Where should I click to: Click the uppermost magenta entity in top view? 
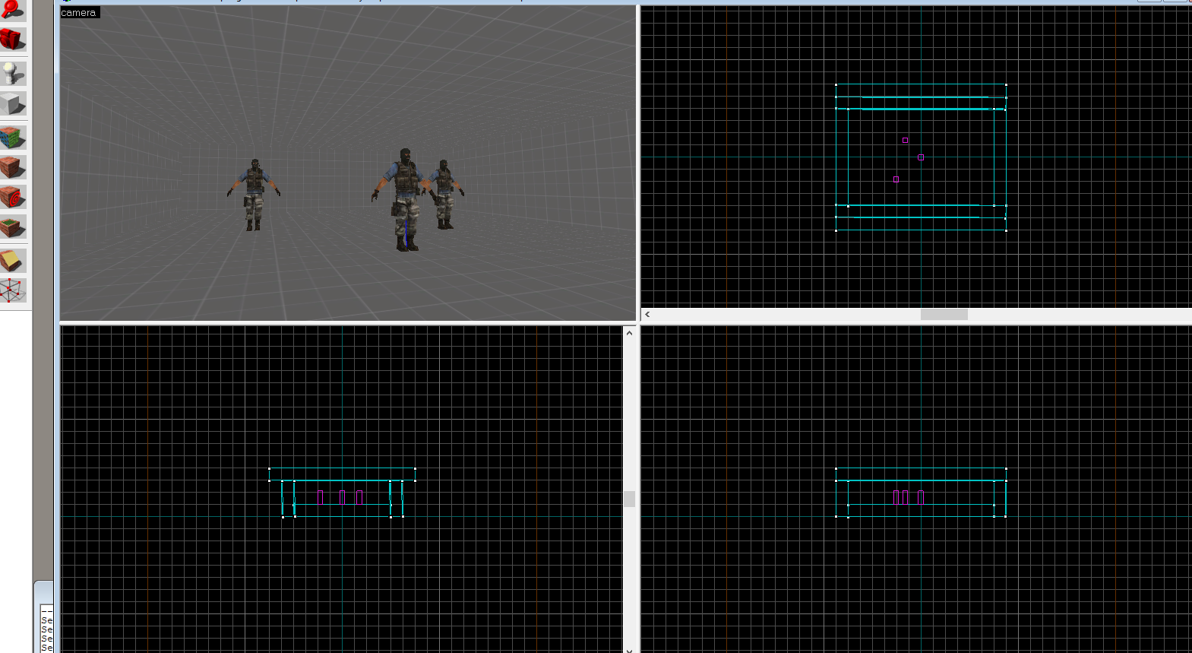[x=905, y=141]
